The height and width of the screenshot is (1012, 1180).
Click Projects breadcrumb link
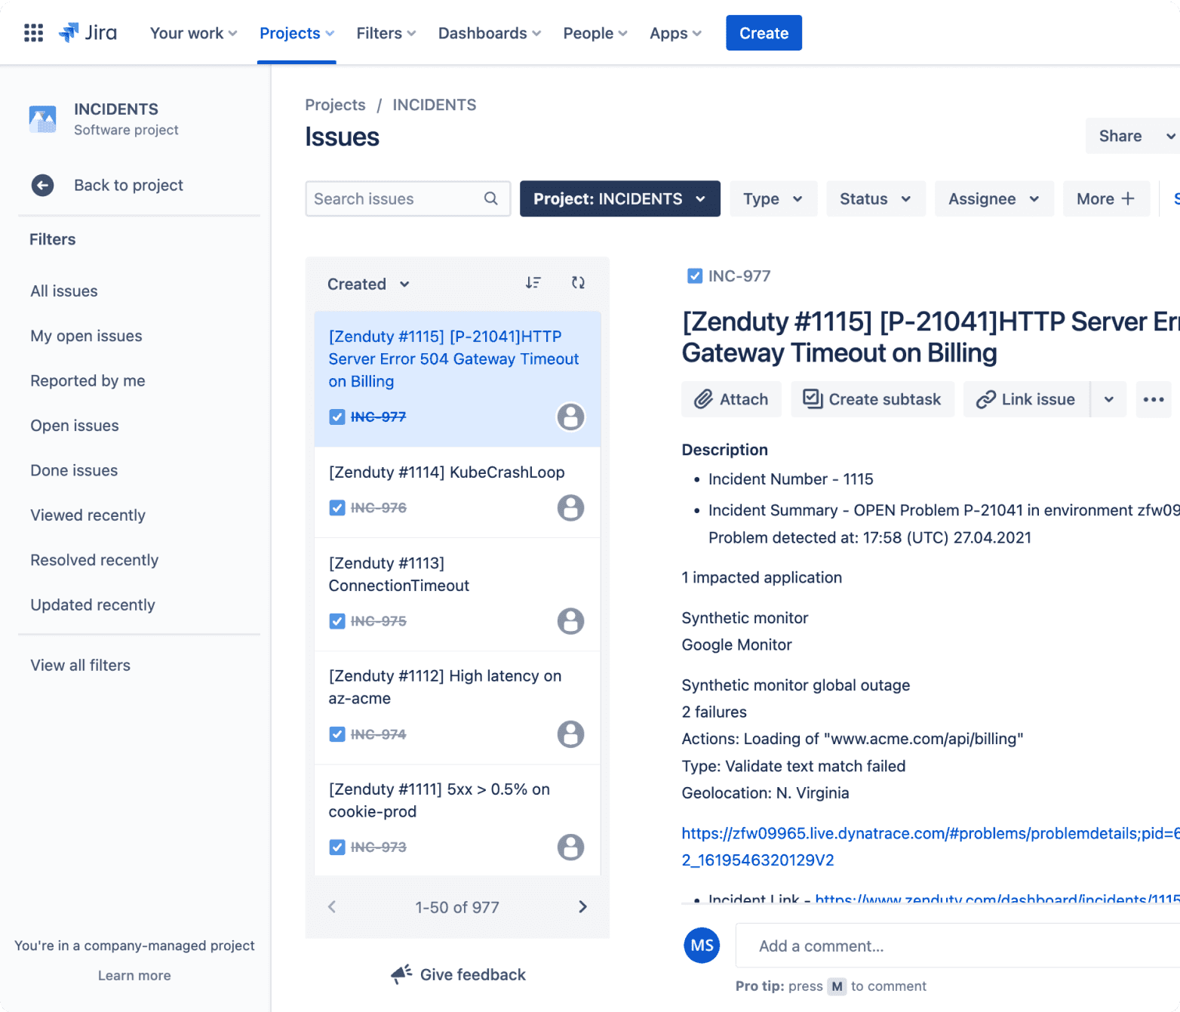335,105
